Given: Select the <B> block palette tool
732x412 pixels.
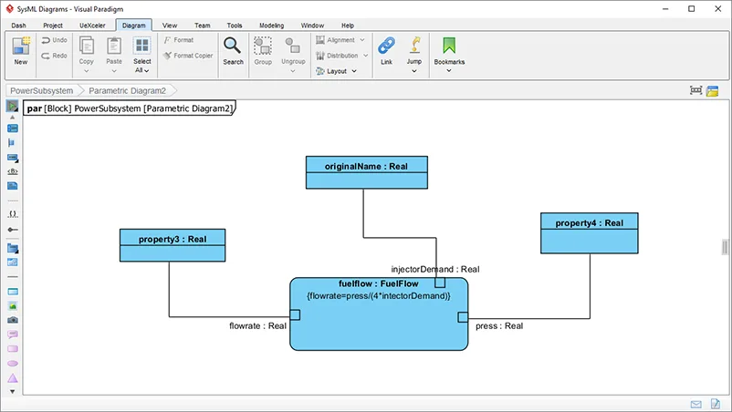Looking at the screenshot, I should [13, 171].
